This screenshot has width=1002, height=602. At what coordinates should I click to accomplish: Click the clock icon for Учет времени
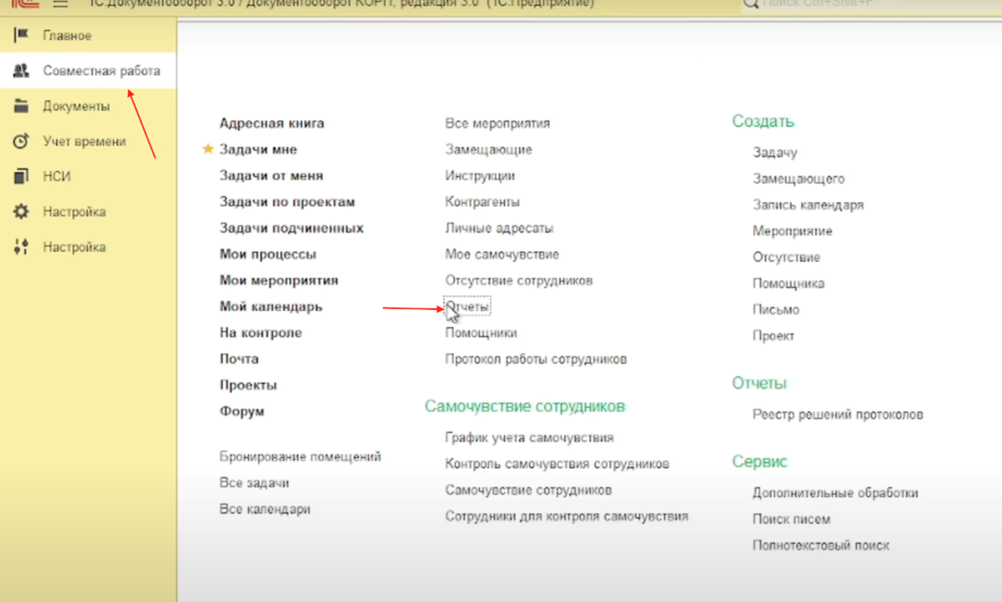tap(21, 141)
